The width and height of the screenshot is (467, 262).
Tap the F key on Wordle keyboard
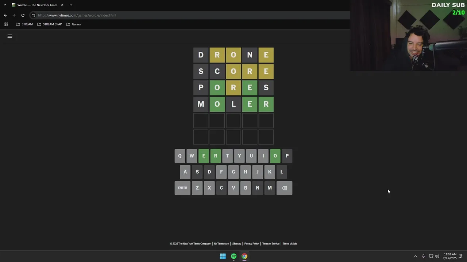(x=221, y=172)
